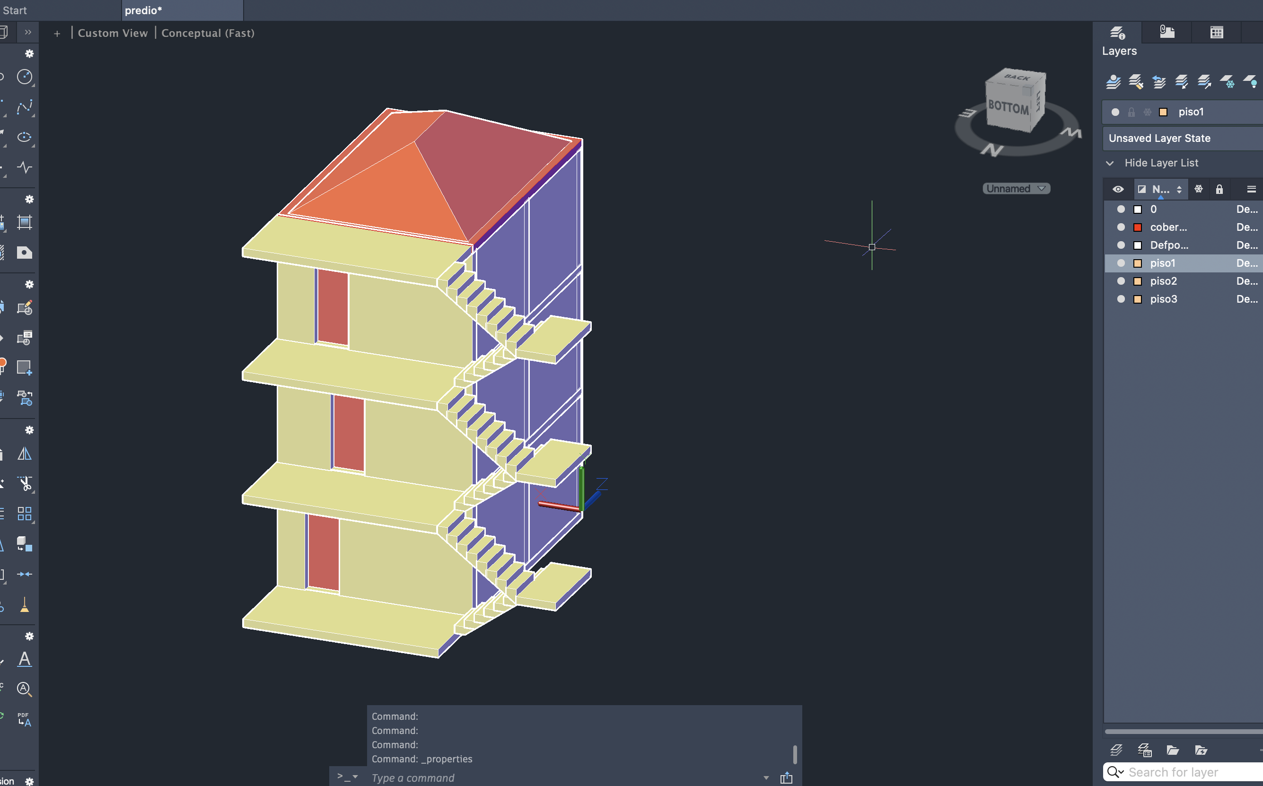Toggle visibility of piso3 layer
This screenshot has width=1263, height=786.
pyautogui.click(x=1121, y=299)
